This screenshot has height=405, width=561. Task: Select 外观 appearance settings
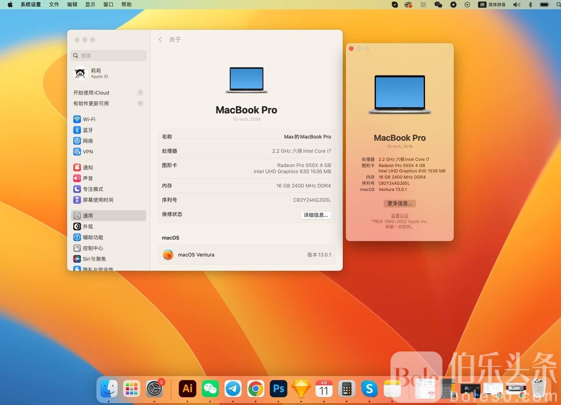88,227
